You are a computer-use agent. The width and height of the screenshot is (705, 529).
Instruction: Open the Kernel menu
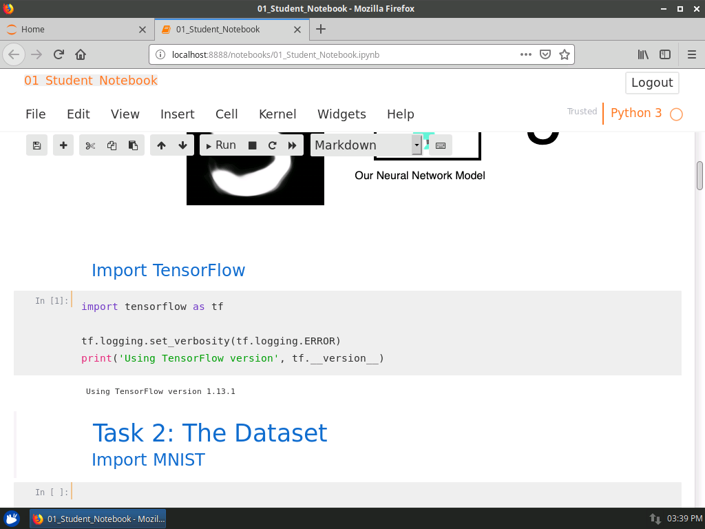[x=277, y=114]
